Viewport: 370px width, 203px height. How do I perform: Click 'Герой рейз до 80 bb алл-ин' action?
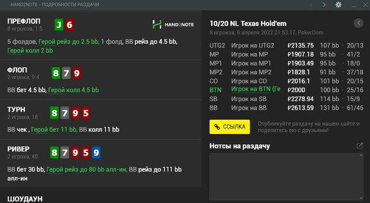coord(87,170)
